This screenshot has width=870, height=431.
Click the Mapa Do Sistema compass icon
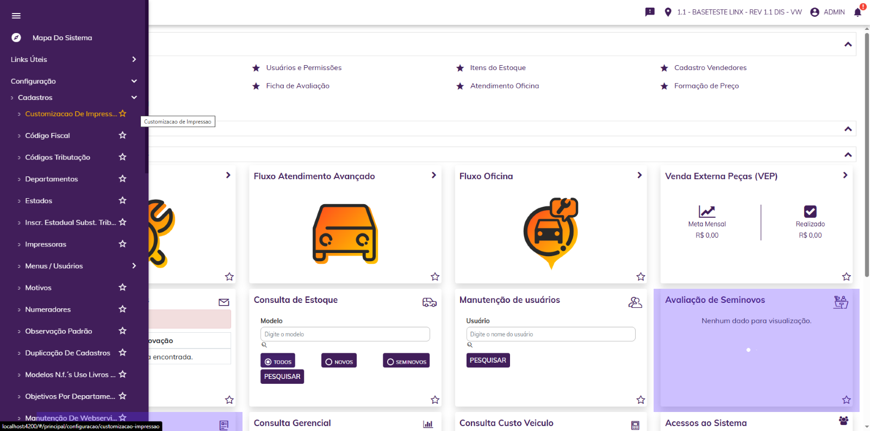(x=16, y=37)
